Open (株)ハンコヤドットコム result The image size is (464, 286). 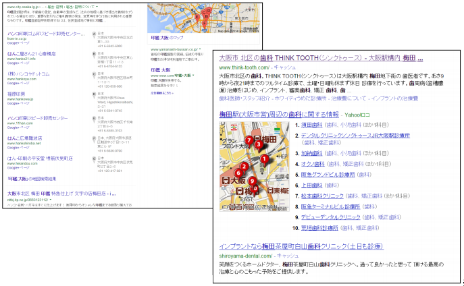(x=28, y=74)
